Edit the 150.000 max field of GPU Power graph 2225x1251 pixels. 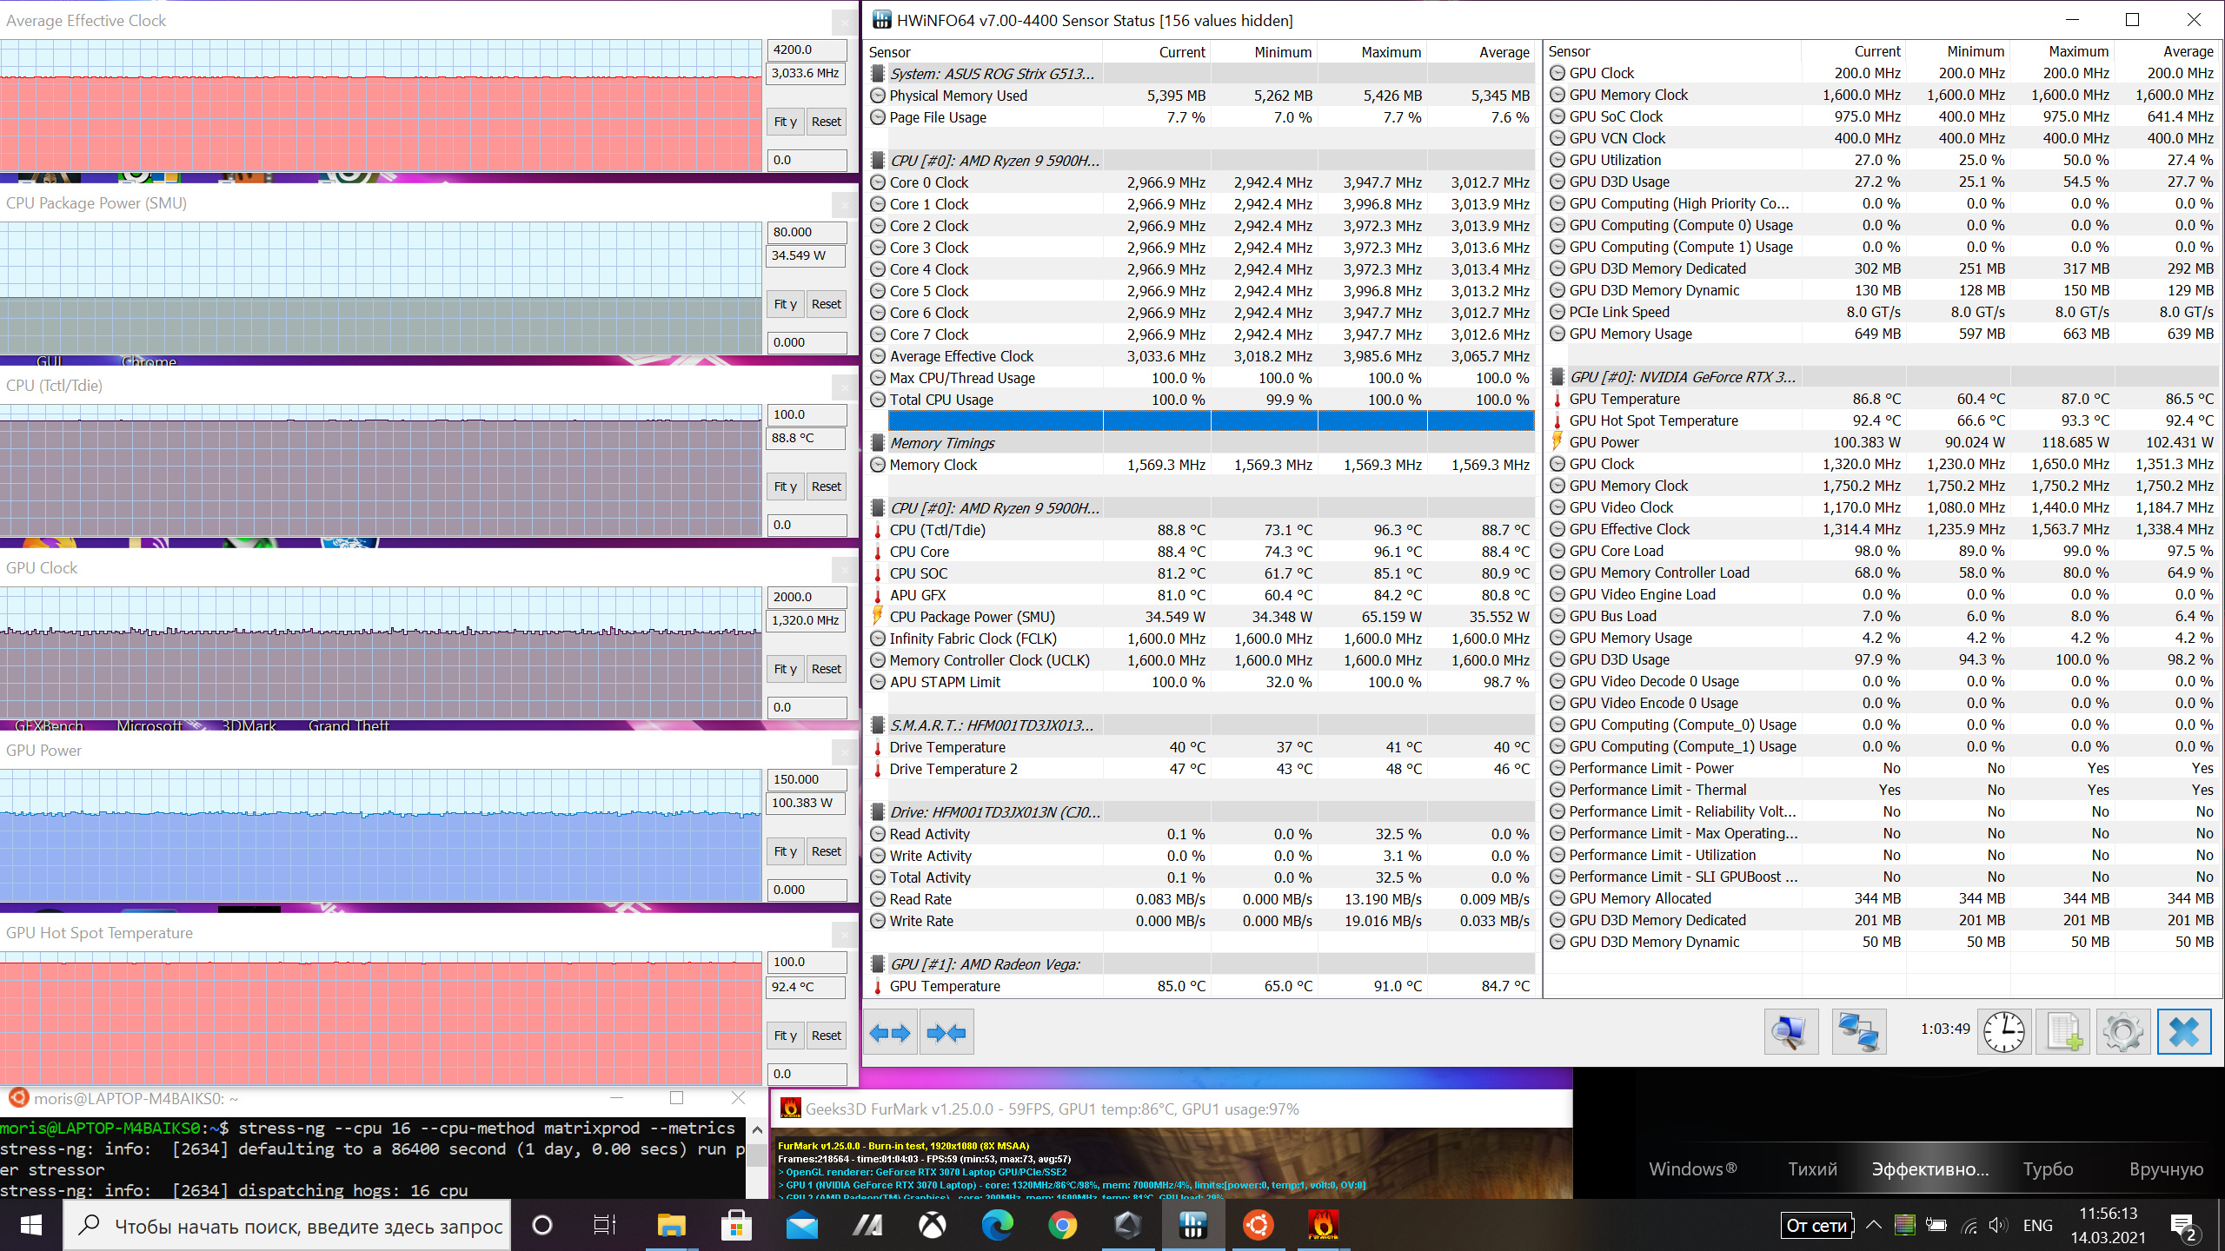807,779
